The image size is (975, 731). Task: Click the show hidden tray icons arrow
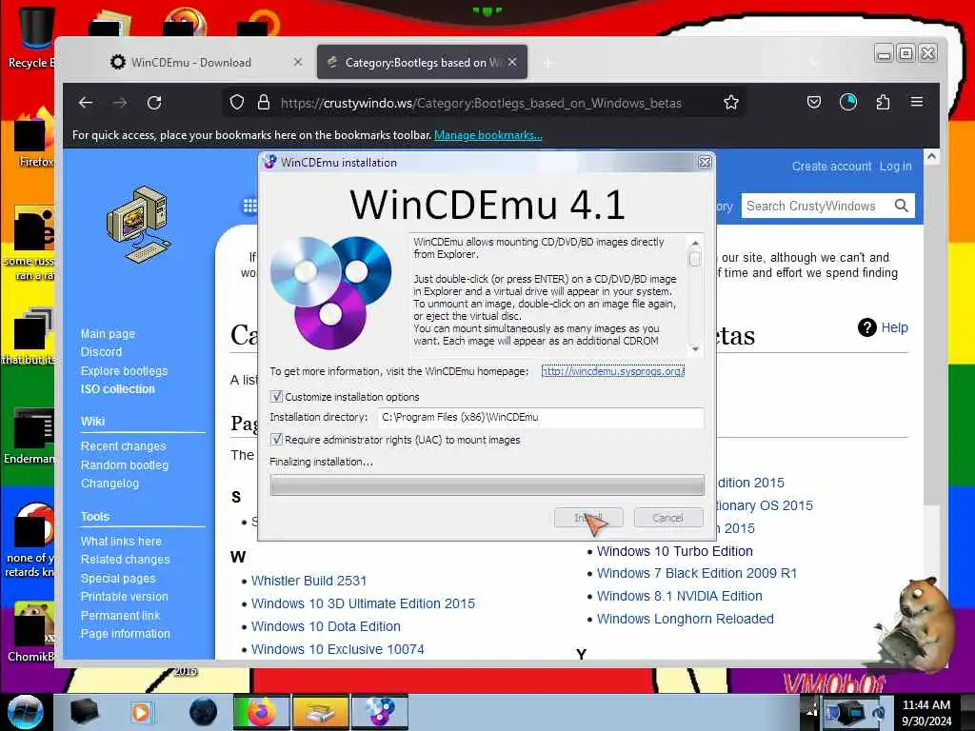coord(811,712)
